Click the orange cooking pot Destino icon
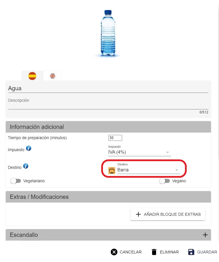219x262 pixels. 112,171
